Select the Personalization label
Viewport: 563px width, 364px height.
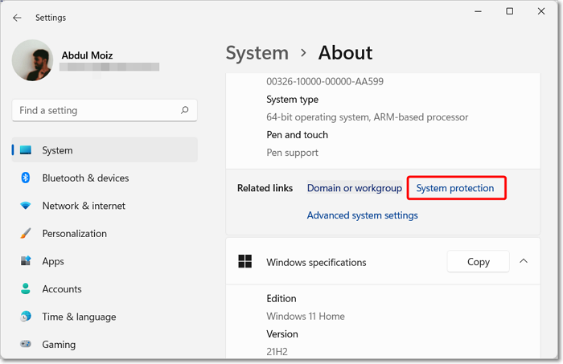click(x=74, y=234)
